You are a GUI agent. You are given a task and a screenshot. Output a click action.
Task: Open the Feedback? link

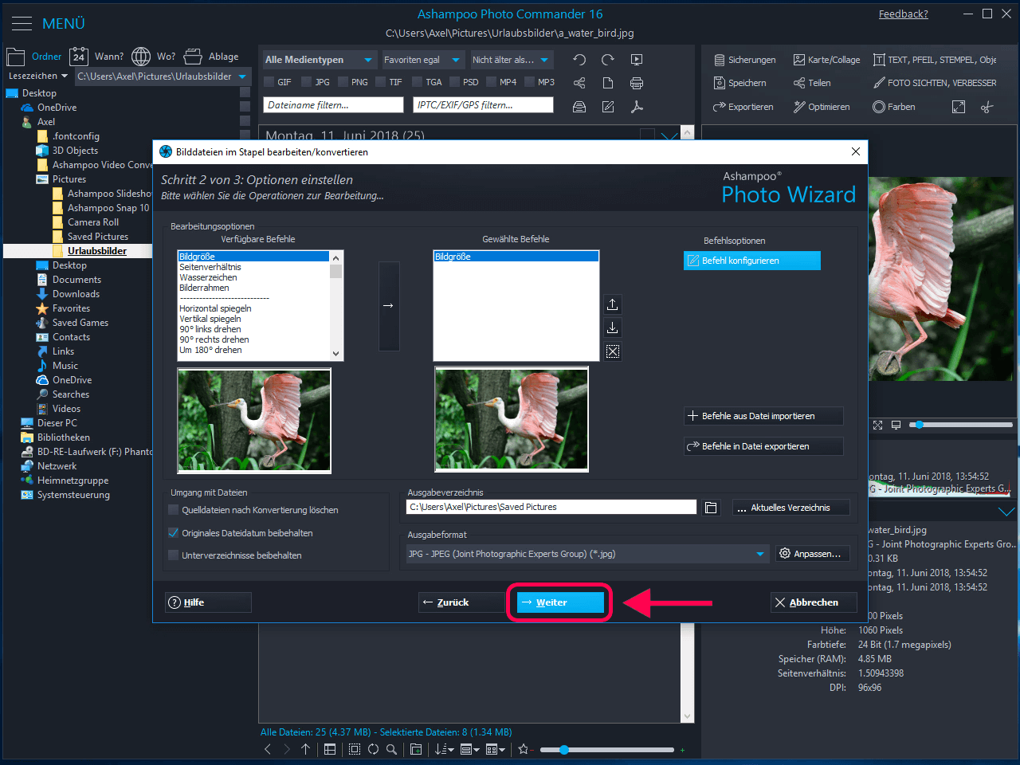pos(904,14)
